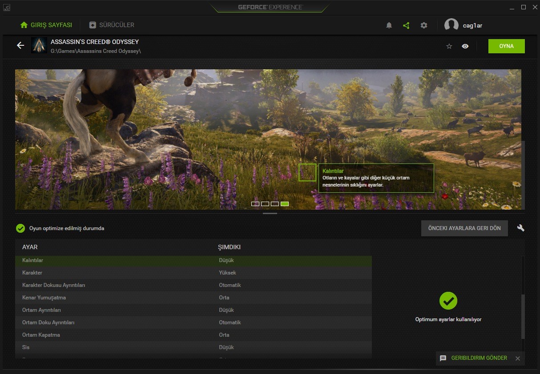The height and width of the screenshot is (374, 540).
Task: Click the Kalıntılar highlight box in screenshot
Action: tap(307, 172)
